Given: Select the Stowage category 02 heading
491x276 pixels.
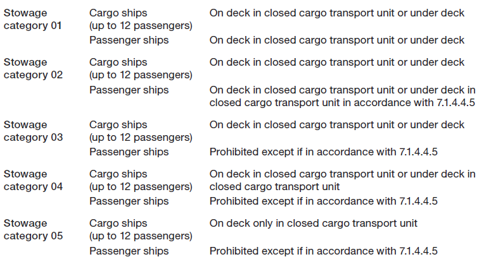Looking at the screenshot, I should coord(33,68).
